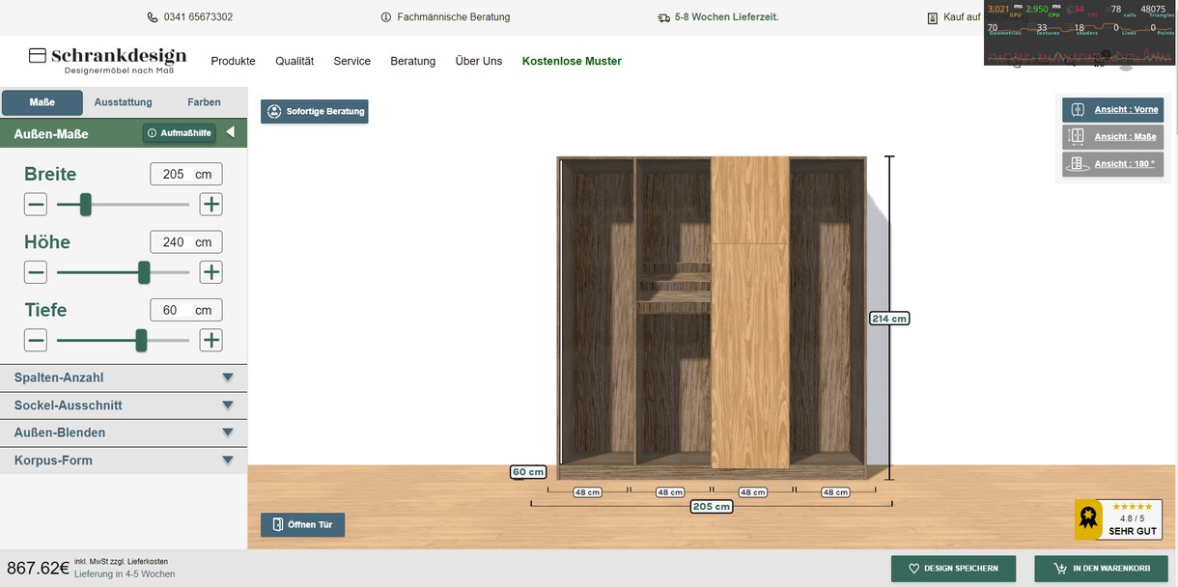Open the Qualität menu item
The width and height of the screenshot is (1178, 587).
tap(294, 61)
